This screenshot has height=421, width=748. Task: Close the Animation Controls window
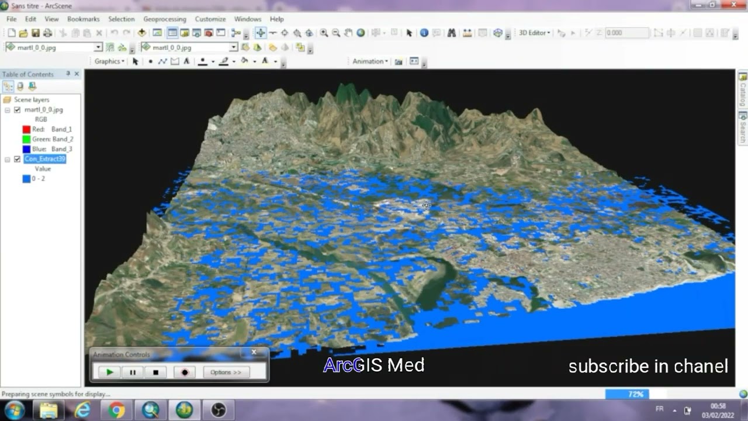pos(254,352)
